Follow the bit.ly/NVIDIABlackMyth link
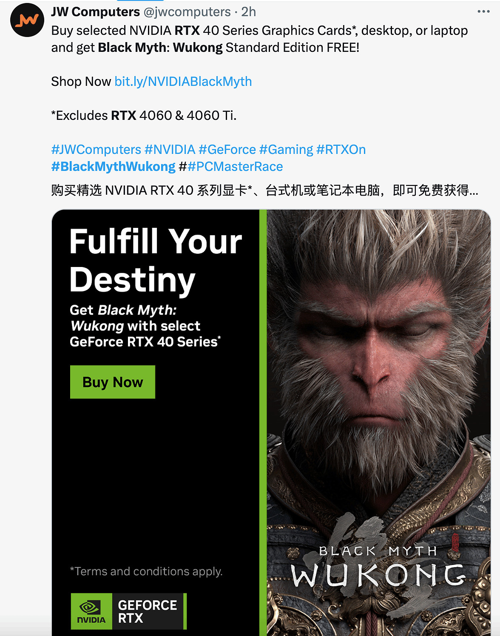The image size is (500, 636). tap(183, 81)
